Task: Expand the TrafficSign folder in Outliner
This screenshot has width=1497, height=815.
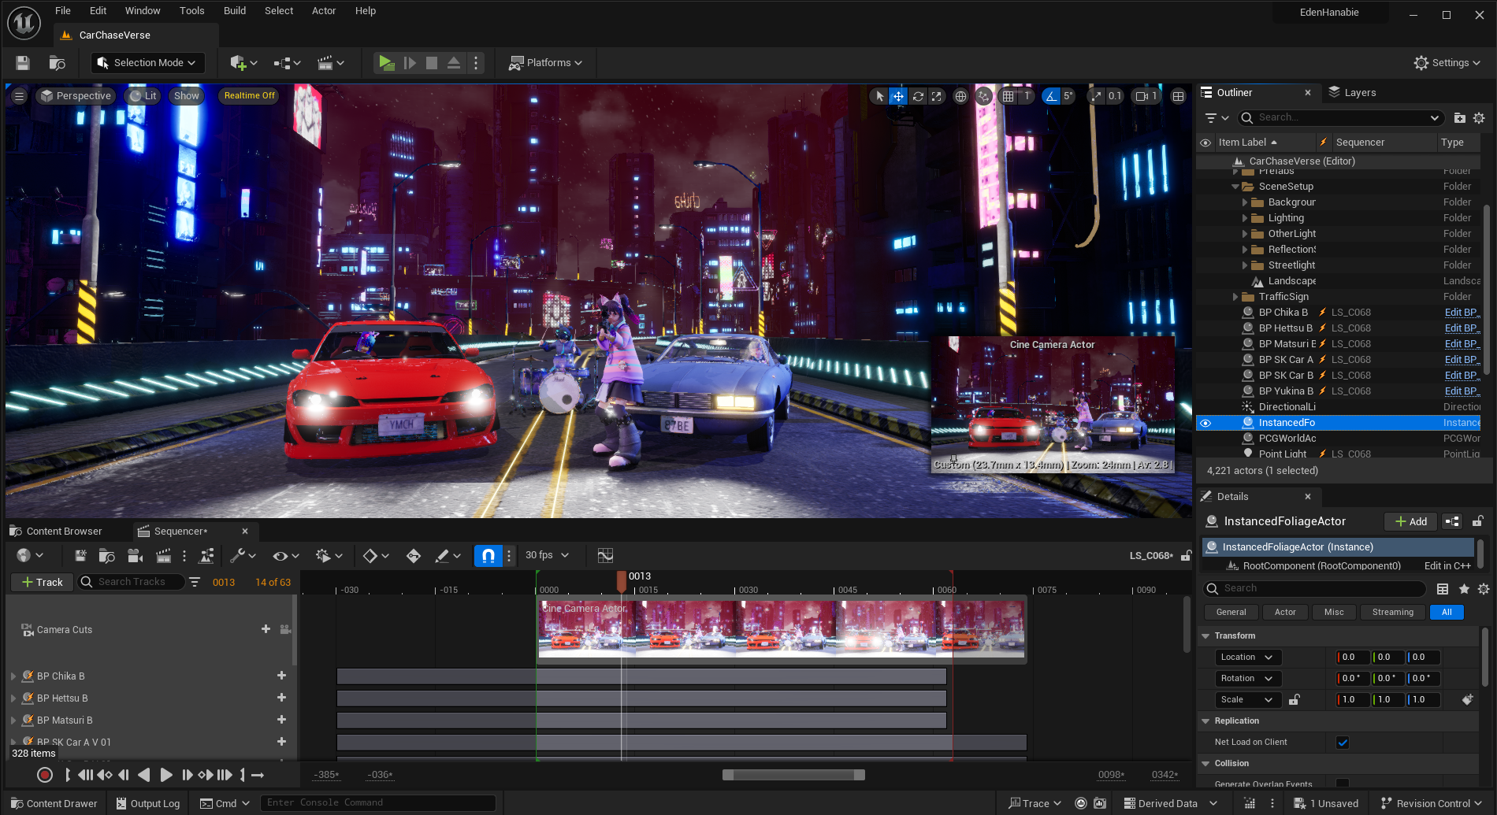Action: (x=1235, y=297)
